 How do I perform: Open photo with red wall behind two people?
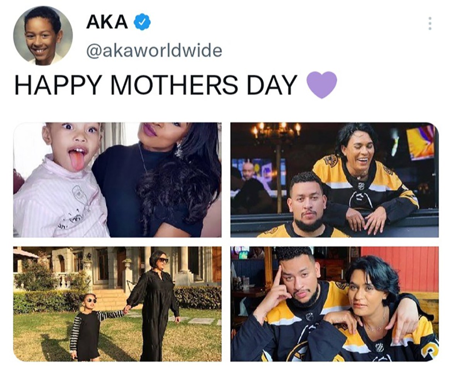coord(335,304)
